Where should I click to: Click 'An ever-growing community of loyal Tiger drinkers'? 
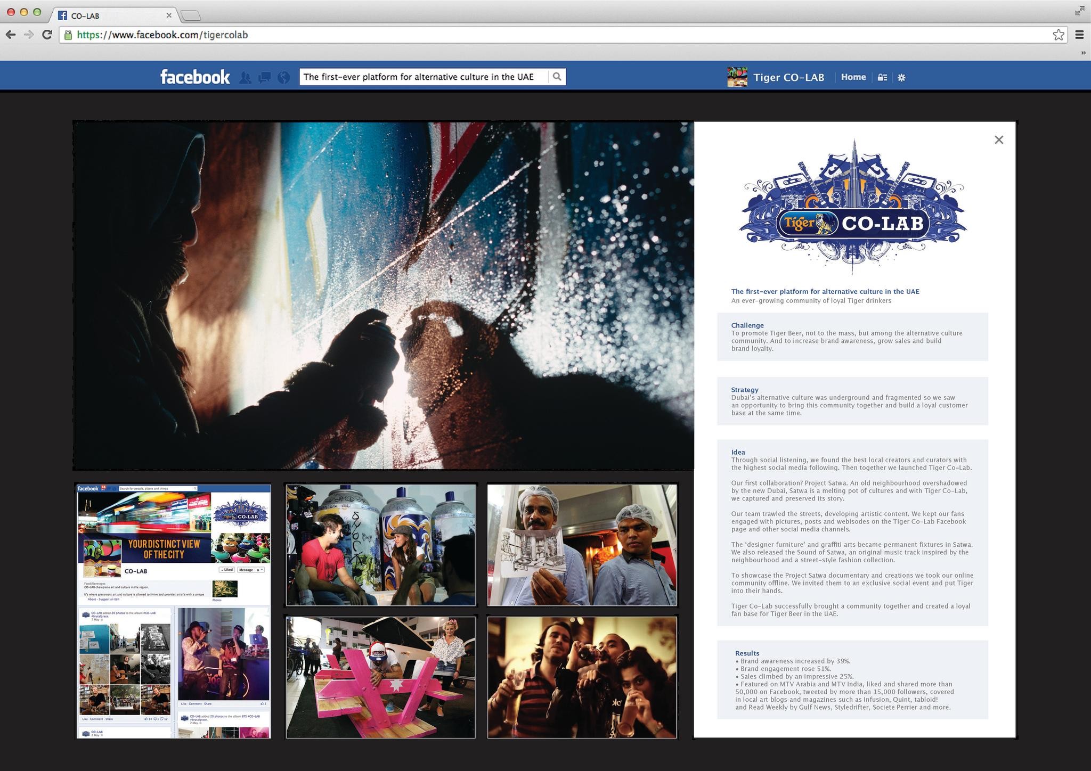(x=811, y=300)
